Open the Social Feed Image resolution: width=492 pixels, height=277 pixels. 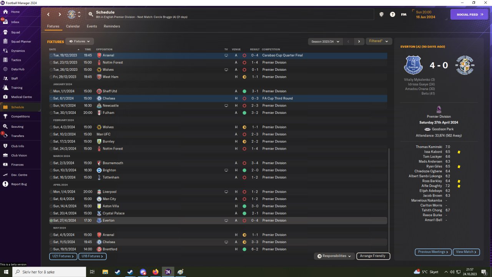pos(469,15)
